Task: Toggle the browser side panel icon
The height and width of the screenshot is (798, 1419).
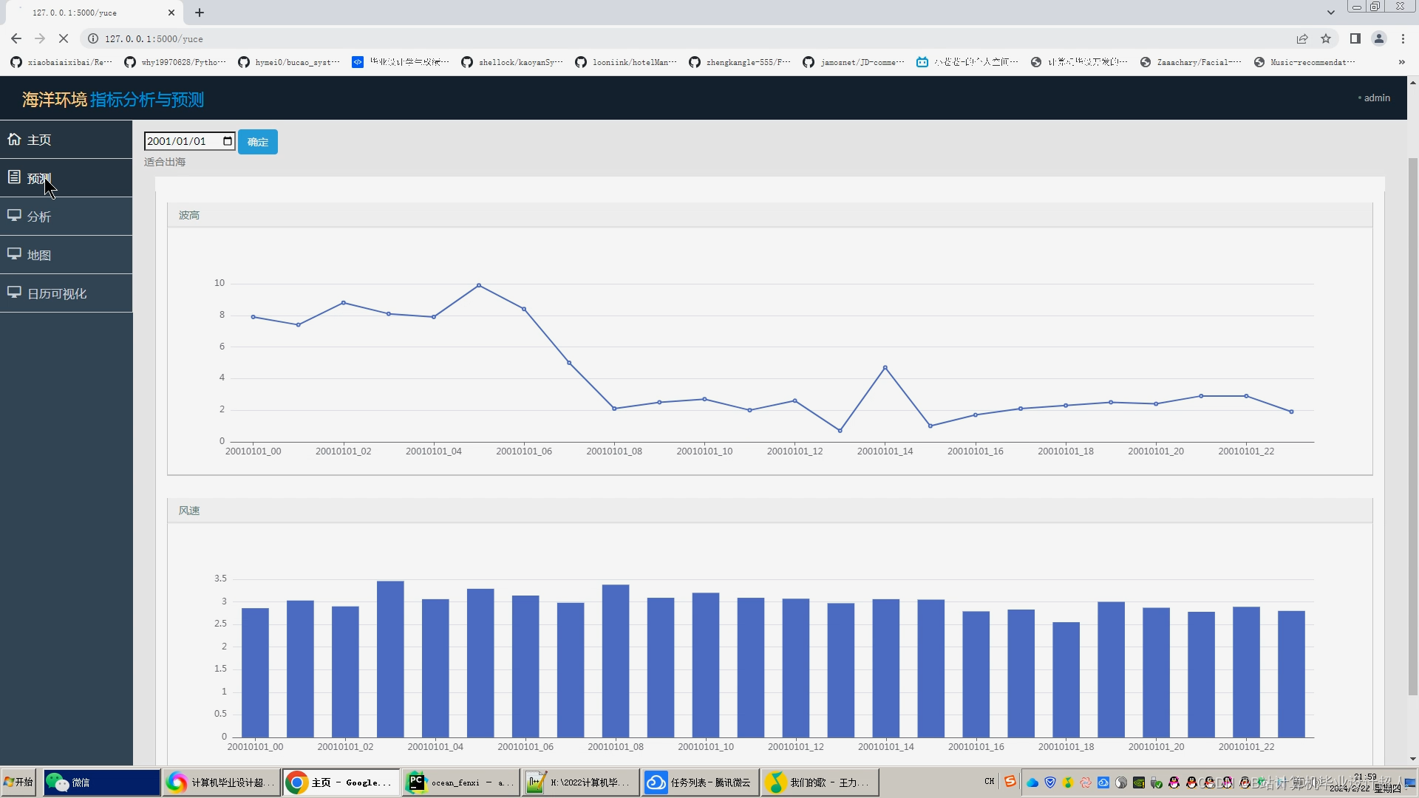Action: 1355,38
